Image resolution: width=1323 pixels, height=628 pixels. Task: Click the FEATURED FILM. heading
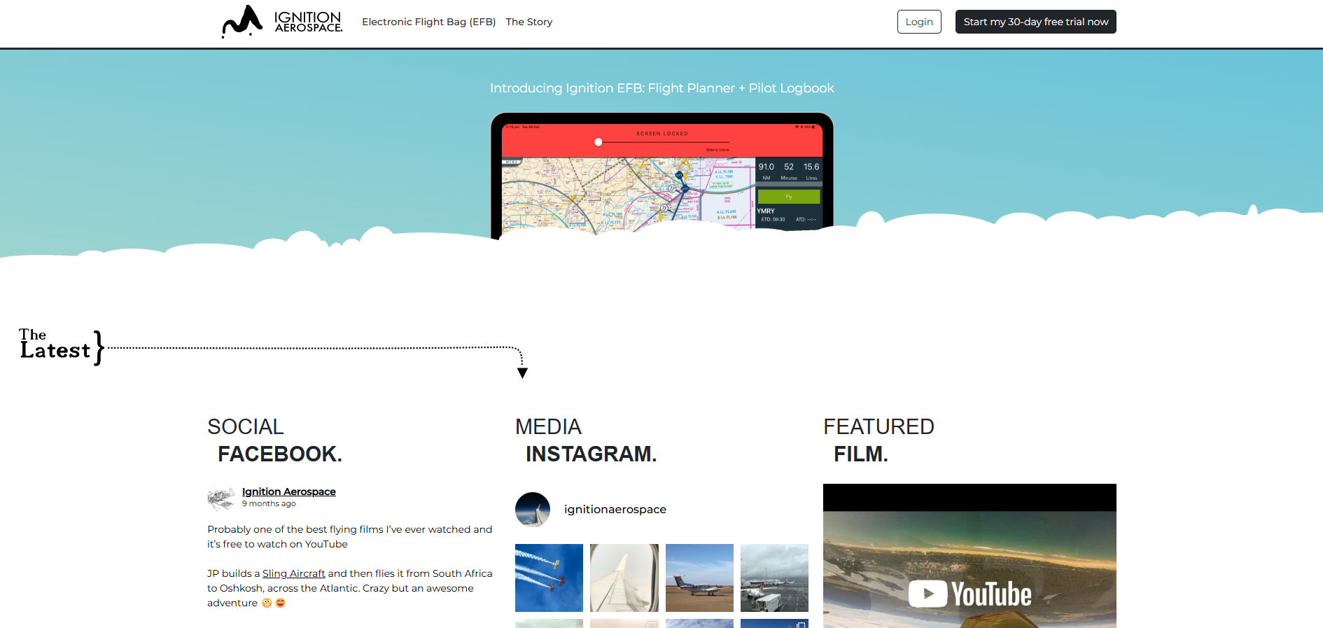point(878,440)
